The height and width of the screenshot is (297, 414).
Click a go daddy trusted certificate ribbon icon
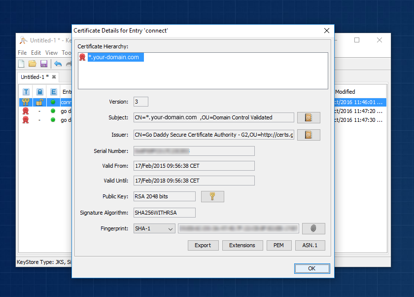point(26,111)
